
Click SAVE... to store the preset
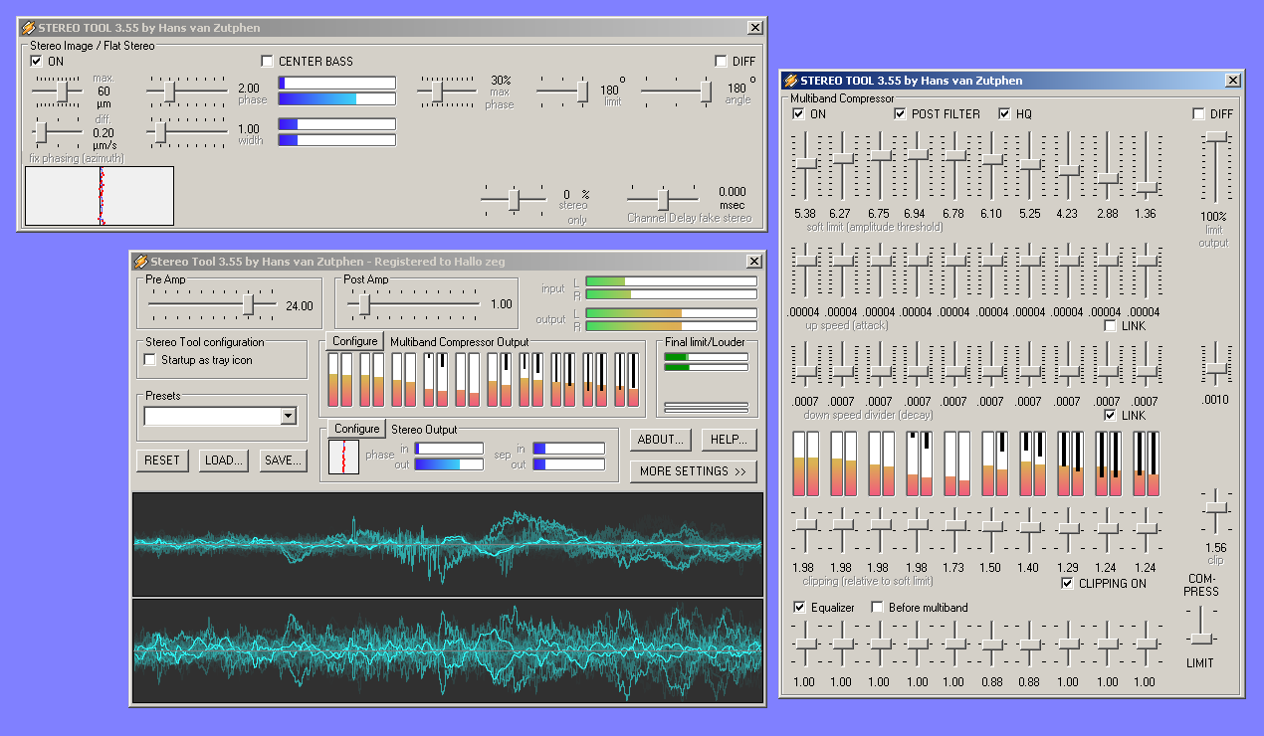click(284, 460)
